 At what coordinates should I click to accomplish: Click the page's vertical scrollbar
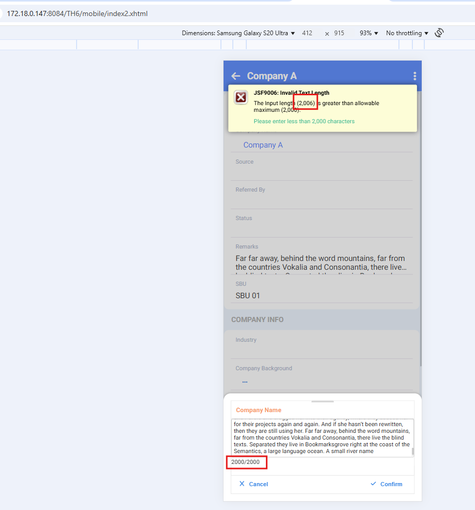(421, 228)
